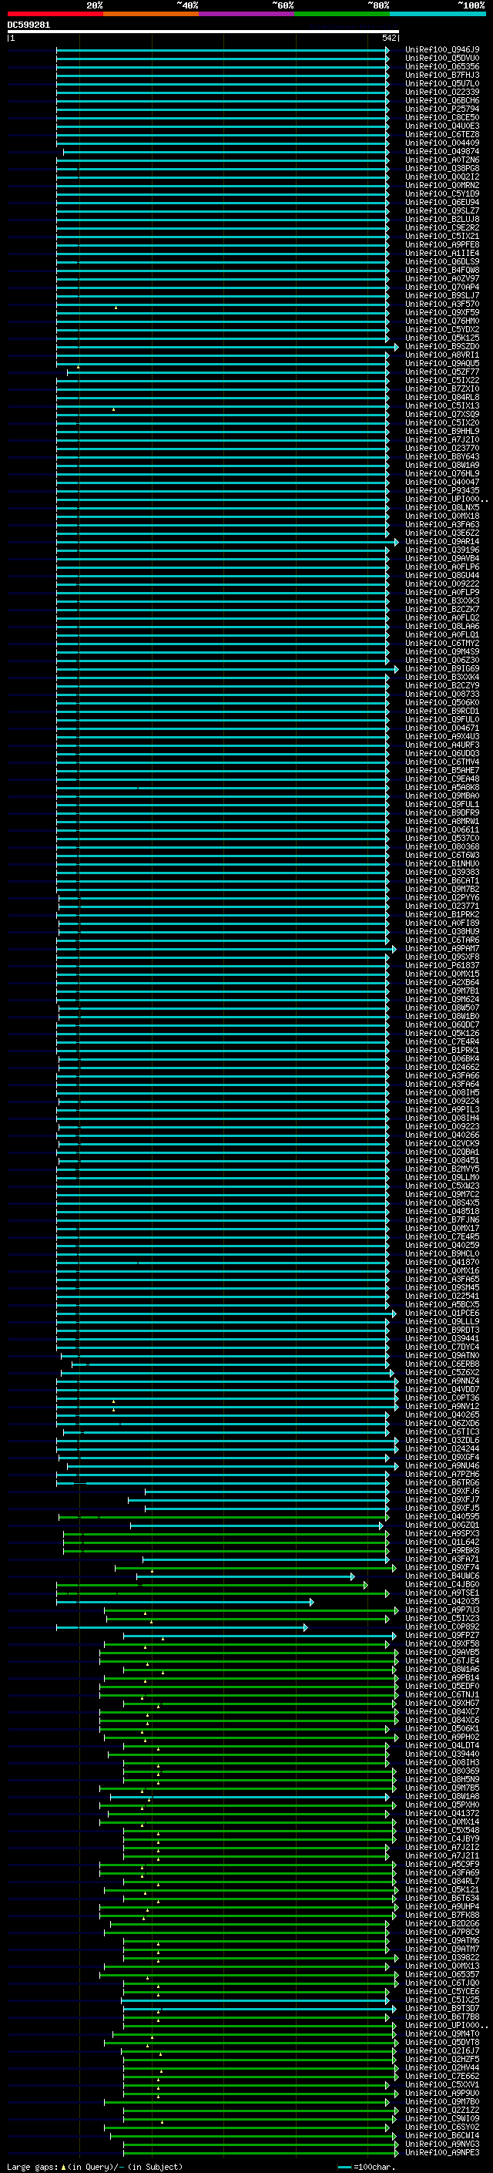Select hit UniRef100_Q4VDD7
Viewport: 493px width, 2173px height.
[x=442, y=1389]
